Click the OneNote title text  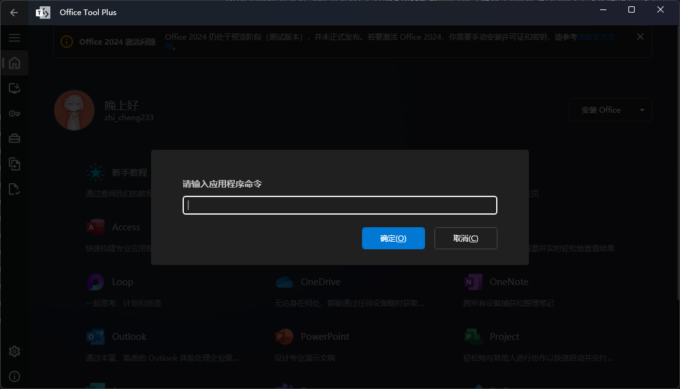coord(509,282)
